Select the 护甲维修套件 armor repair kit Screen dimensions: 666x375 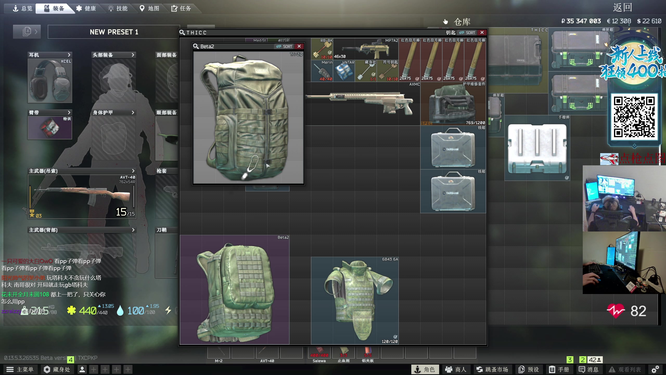click(453, 104)
